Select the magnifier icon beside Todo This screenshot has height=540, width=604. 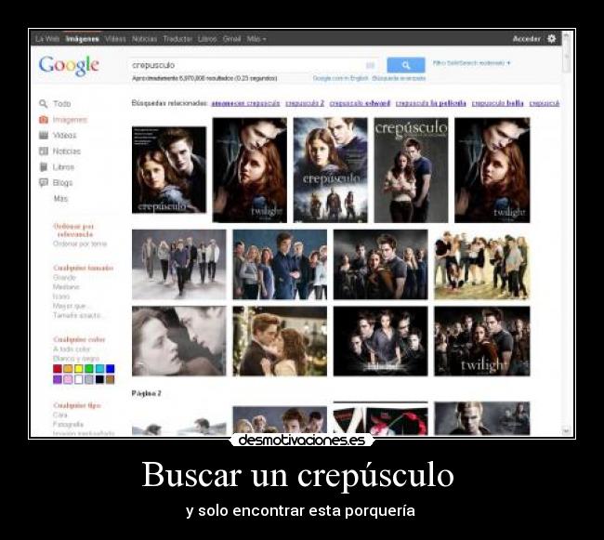point(43,103)
